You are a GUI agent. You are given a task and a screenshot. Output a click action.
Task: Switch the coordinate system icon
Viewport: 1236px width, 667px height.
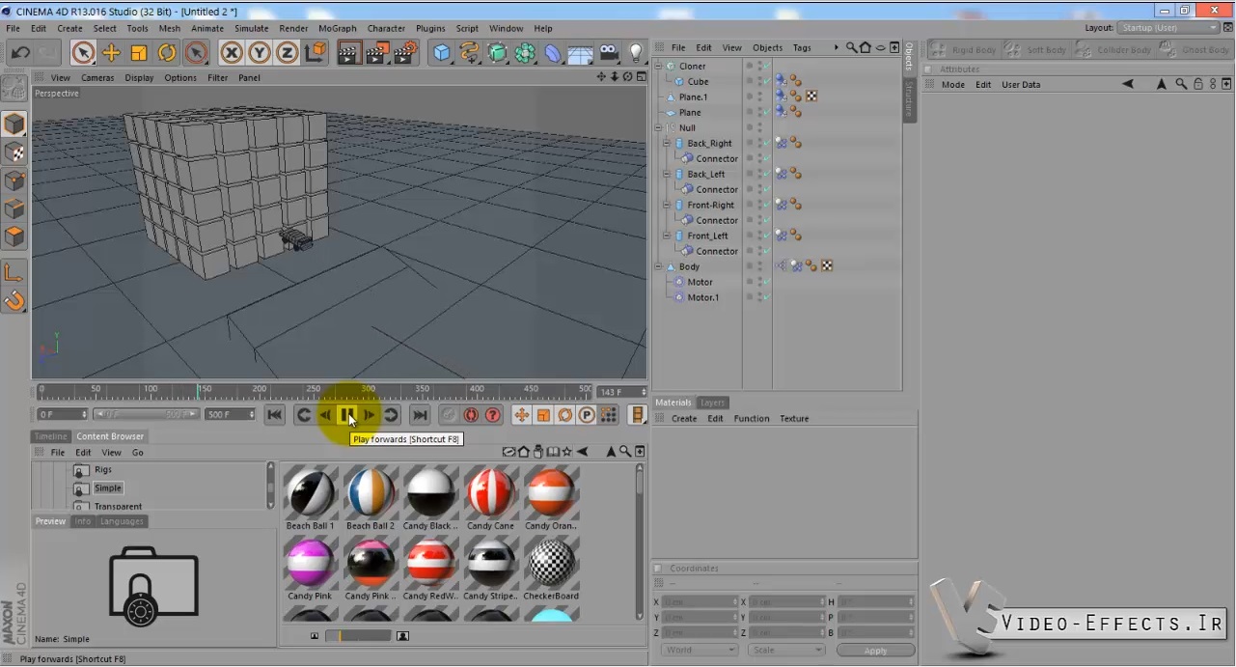pos(315,53)
